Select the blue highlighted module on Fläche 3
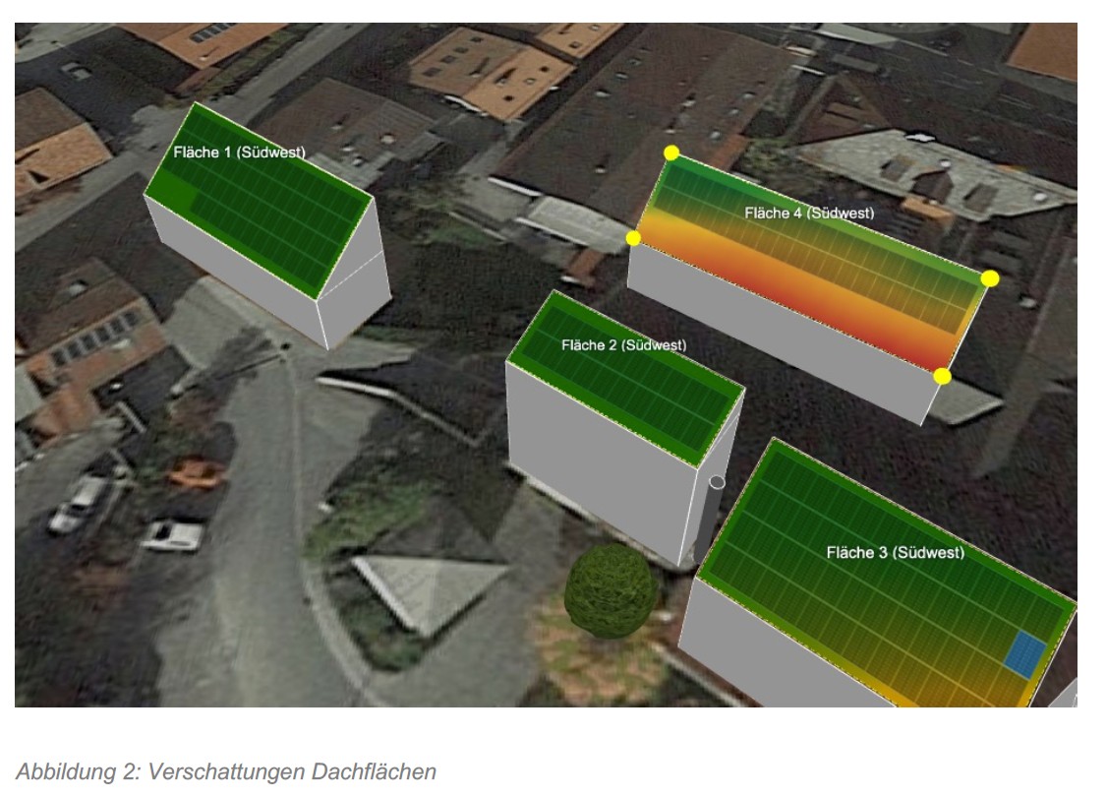This screenshot has width=1107, height=798. 1025,654
